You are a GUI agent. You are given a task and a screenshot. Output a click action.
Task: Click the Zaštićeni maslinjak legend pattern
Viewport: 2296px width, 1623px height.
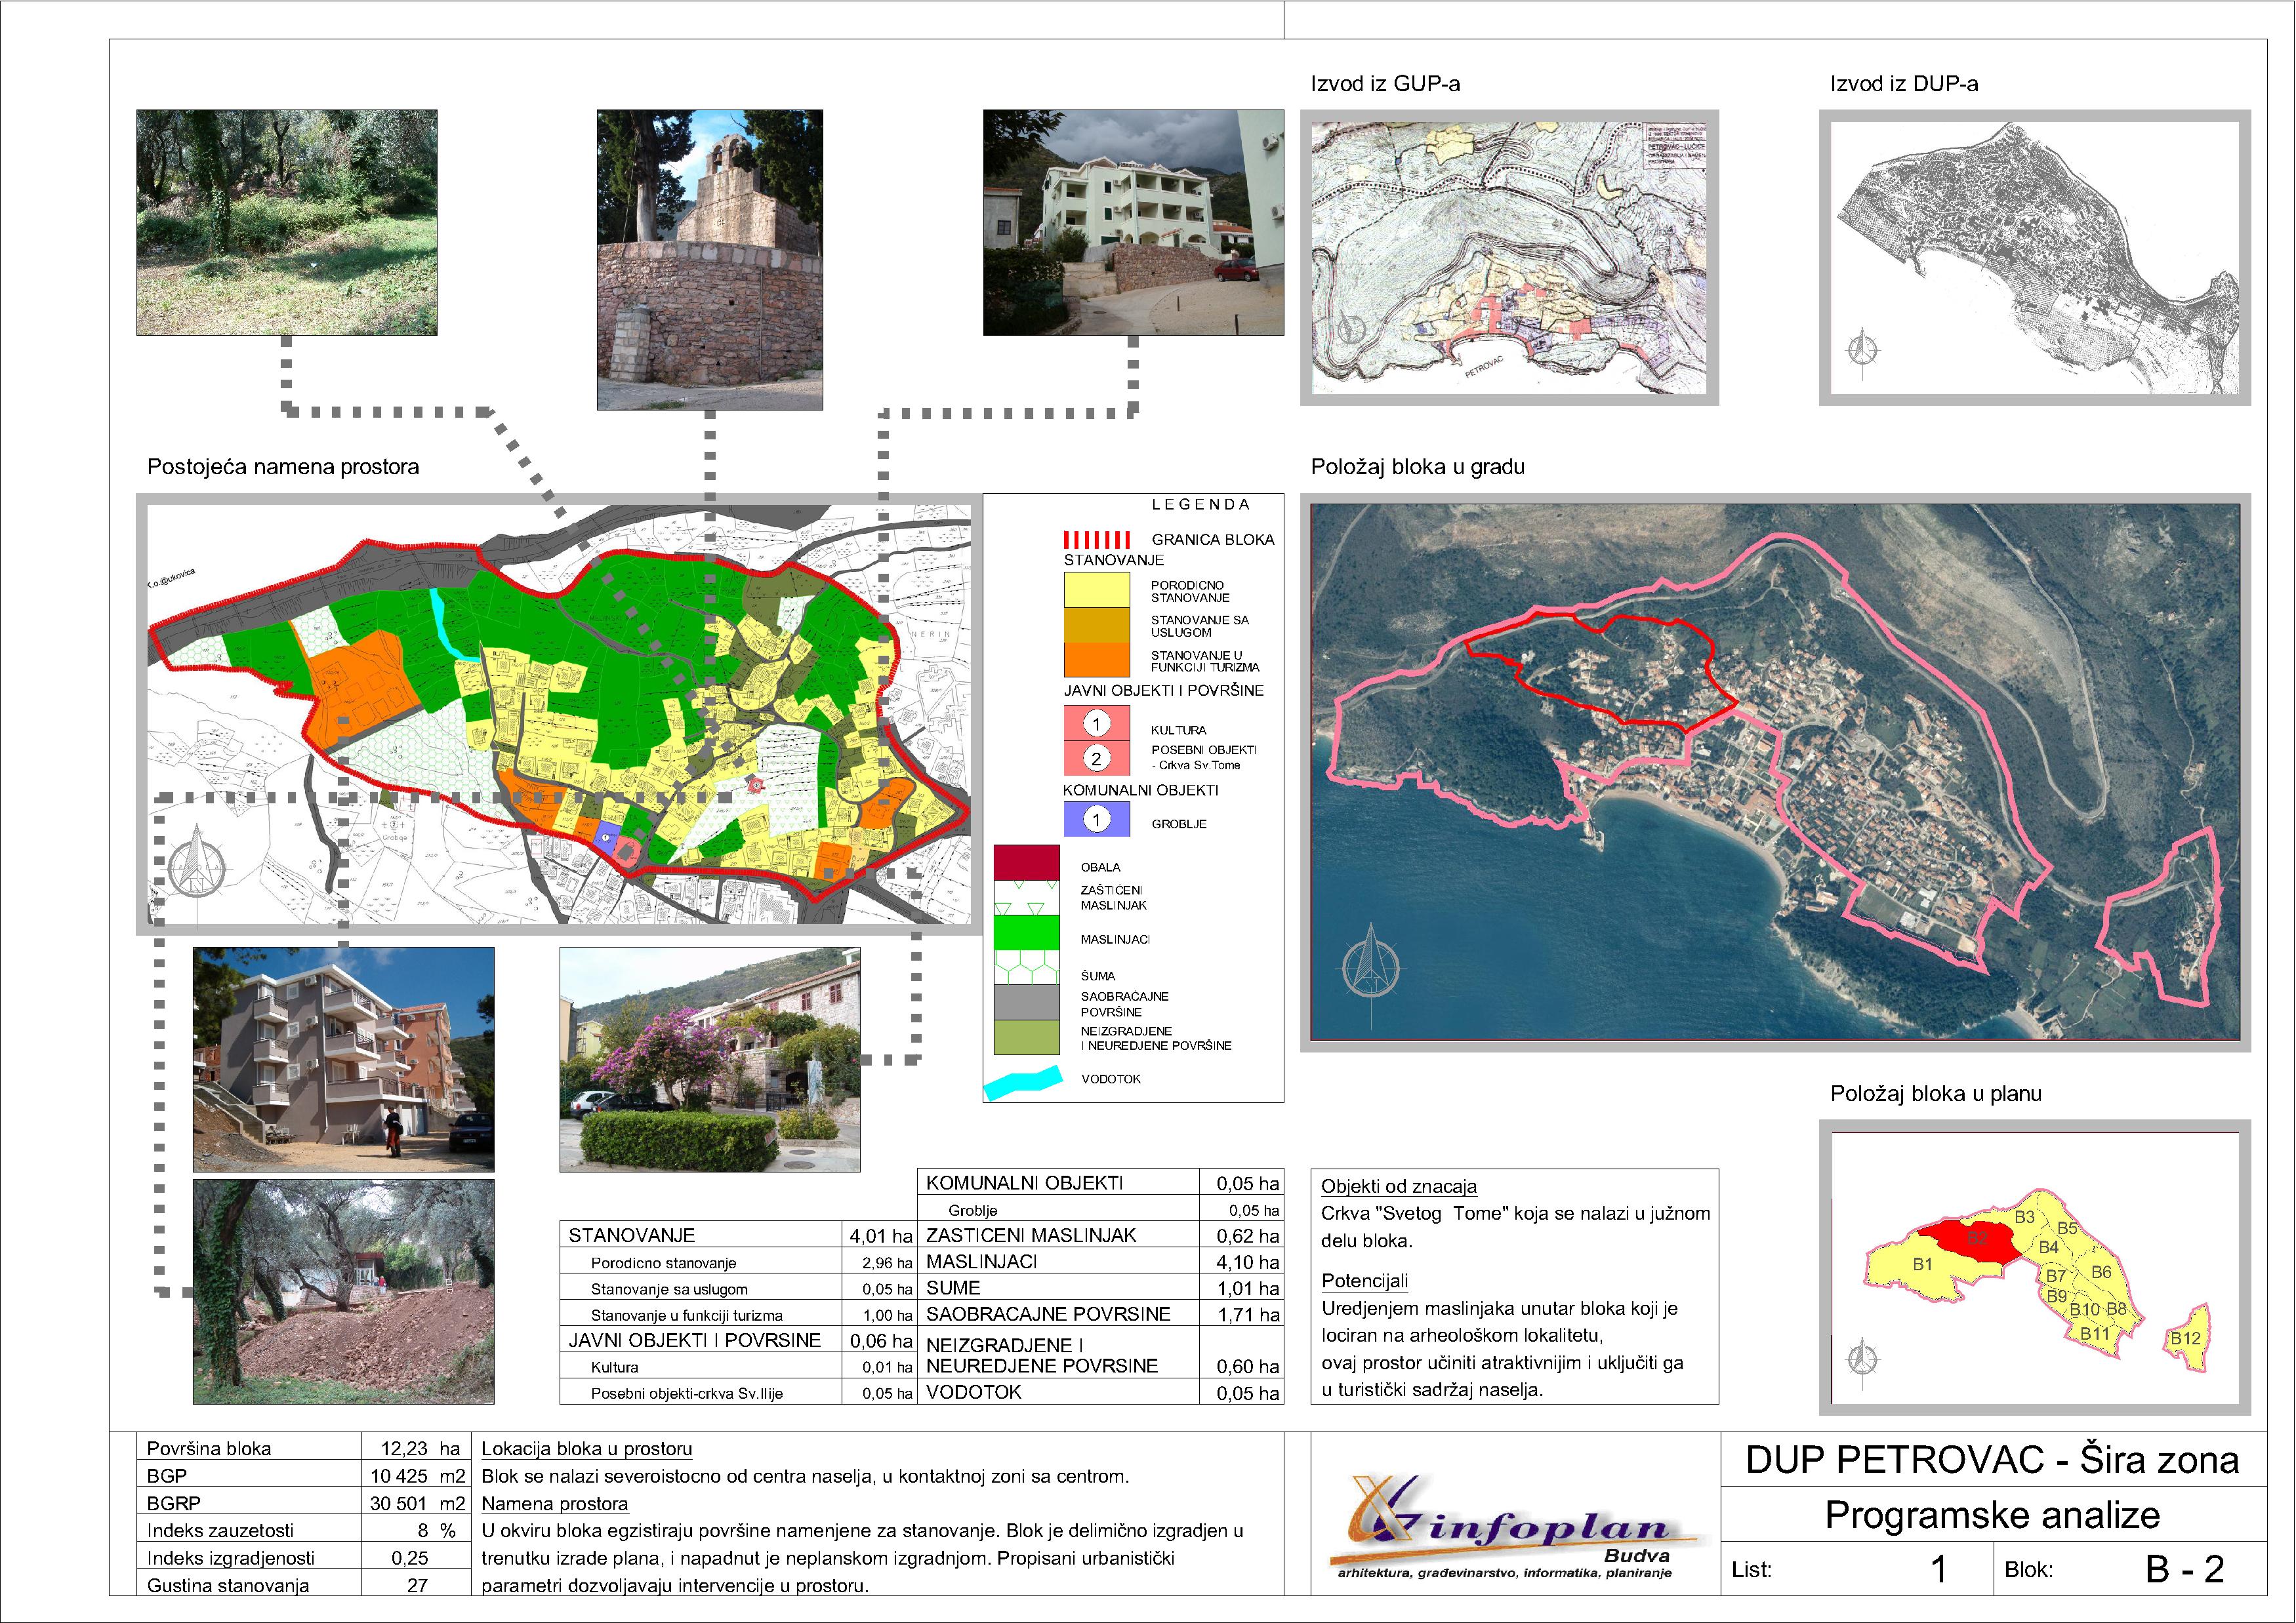coord(1027,896)
